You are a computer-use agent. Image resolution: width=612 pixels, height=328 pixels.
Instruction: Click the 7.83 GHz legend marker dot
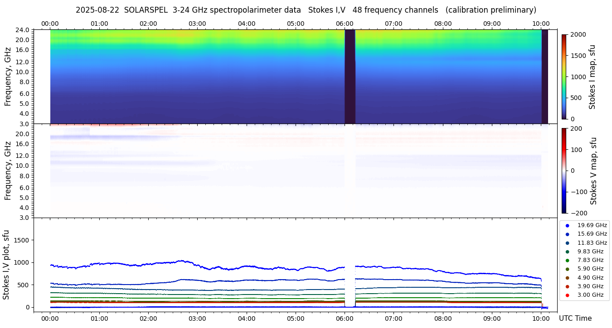(567, 260)
